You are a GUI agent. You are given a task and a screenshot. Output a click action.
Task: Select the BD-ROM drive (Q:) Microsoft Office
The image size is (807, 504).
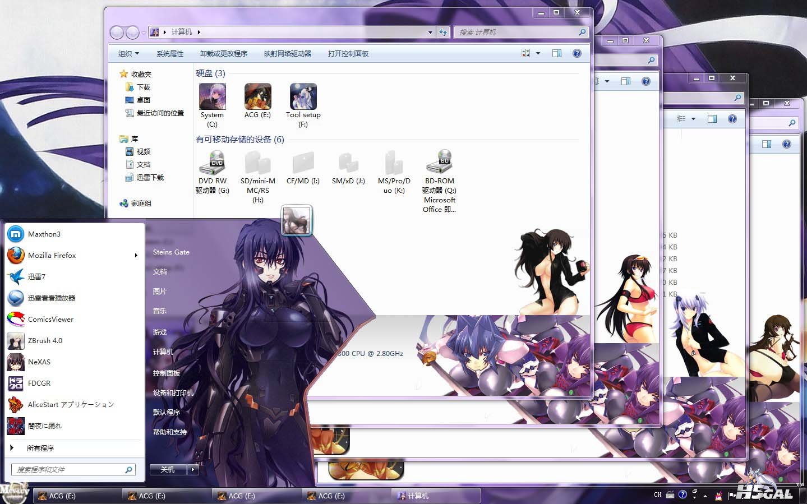[x=440, y=181]
